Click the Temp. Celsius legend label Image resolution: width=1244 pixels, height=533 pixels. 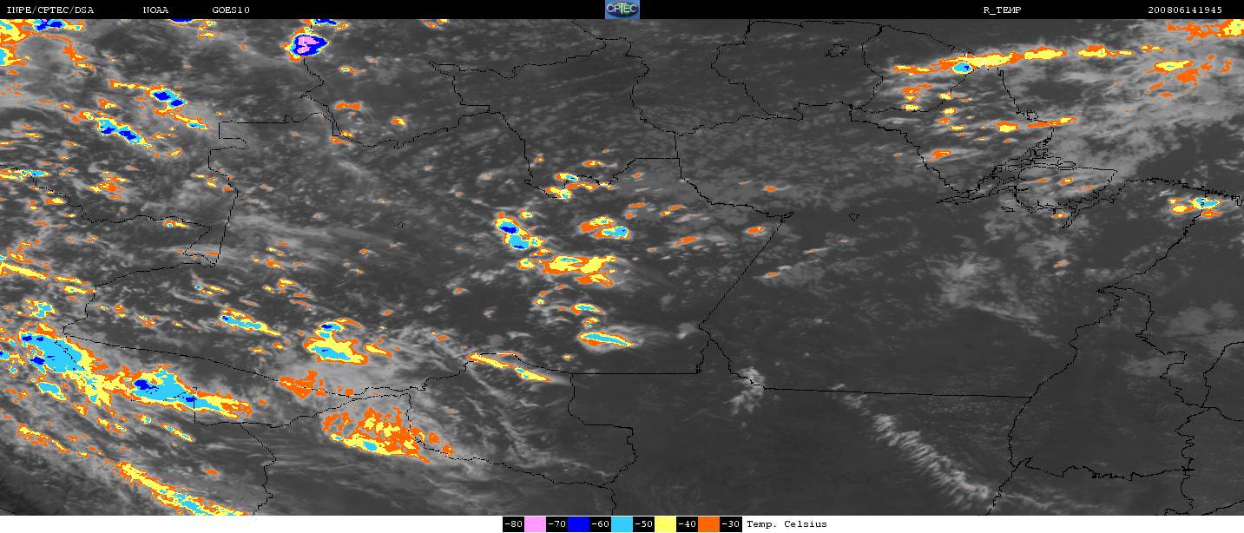(x=787, y=524)
